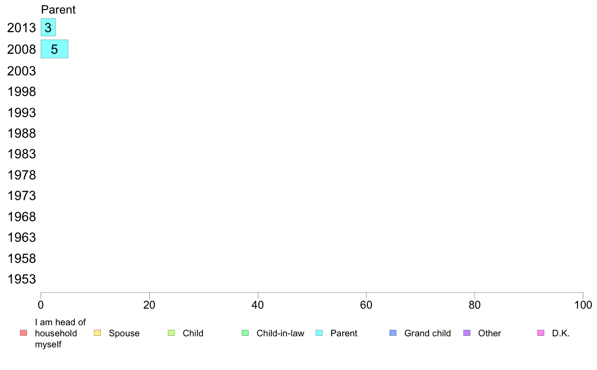Click the Spouse legend text

124,333
